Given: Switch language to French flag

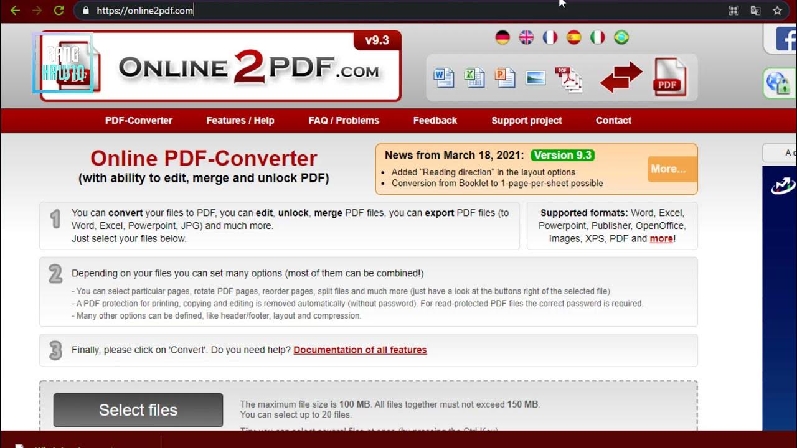Looking at the screenshot, I should point(550,37).
